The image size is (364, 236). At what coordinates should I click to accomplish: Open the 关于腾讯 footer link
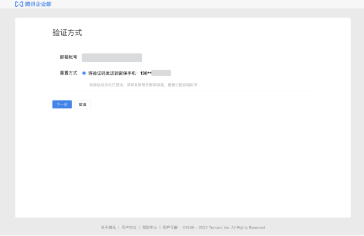click(108, 227)
